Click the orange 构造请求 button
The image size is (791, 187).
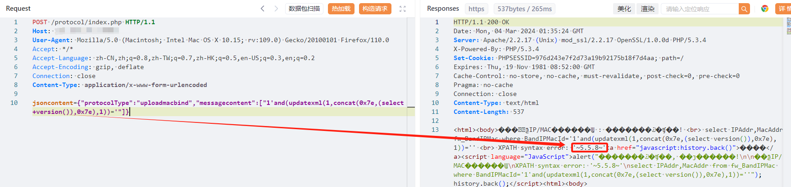coord(375,9)
